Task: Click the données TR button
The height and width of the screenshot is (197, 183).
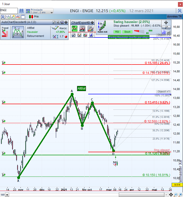Action: (174, 16)
